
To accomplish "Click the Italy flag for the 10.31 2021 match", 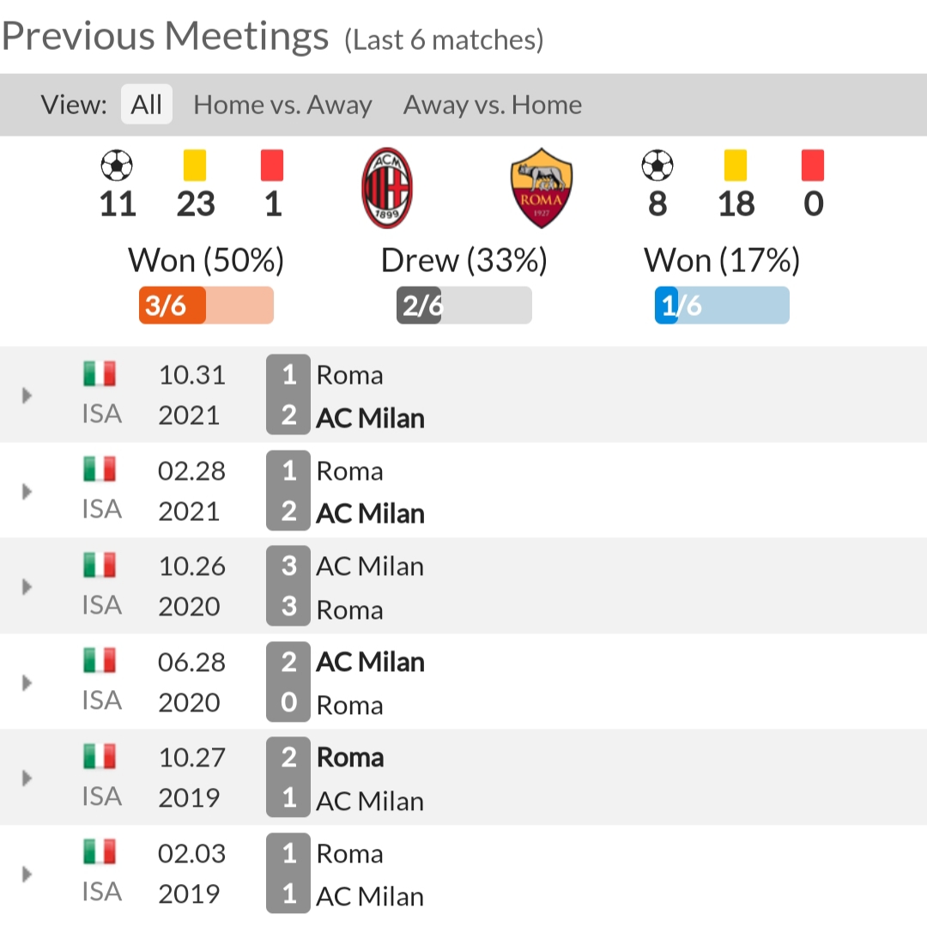I will click(100, 373).
